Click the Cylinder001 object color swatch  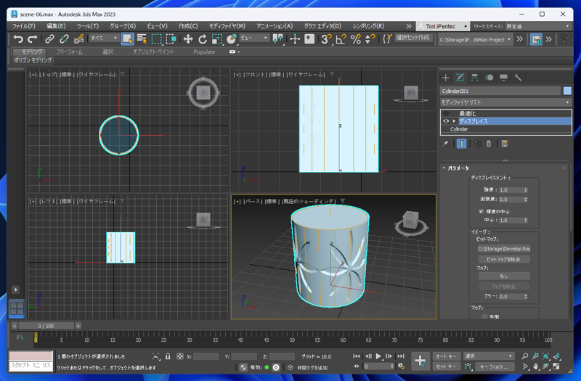click(567, 91)
